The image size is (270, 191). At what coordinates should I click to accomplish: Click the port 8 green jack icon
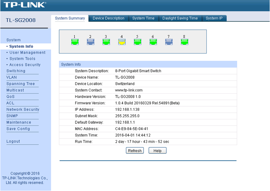(185, 42)
